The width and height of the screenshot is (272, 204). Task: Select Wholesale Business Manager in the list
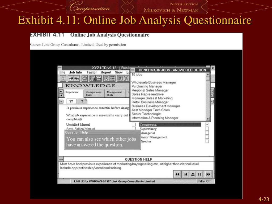[x=154, y=82]
